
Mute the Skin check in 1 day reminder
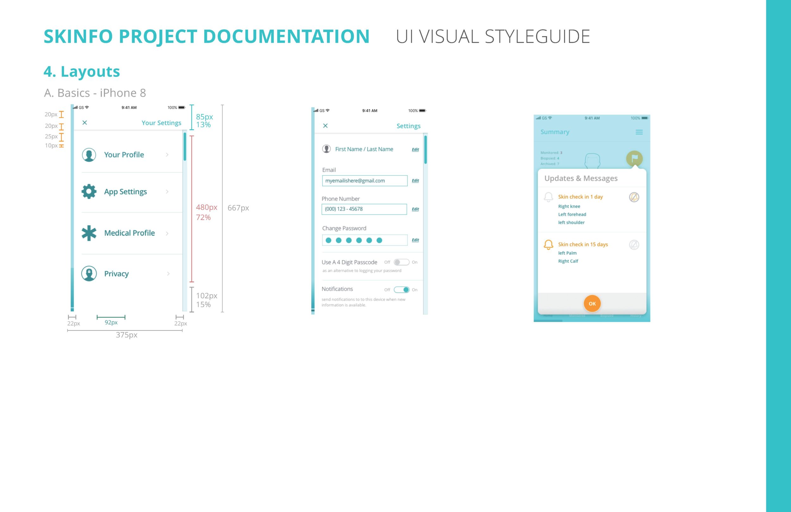point(634,197)
